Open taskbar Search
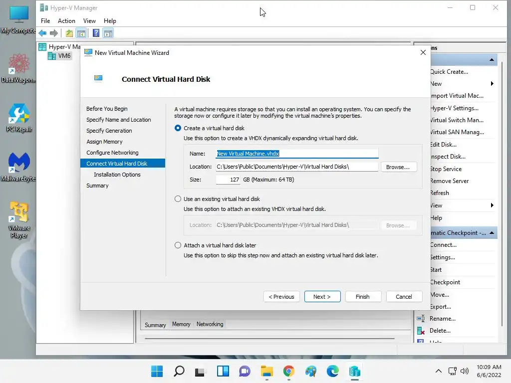 tap(179, 371)
